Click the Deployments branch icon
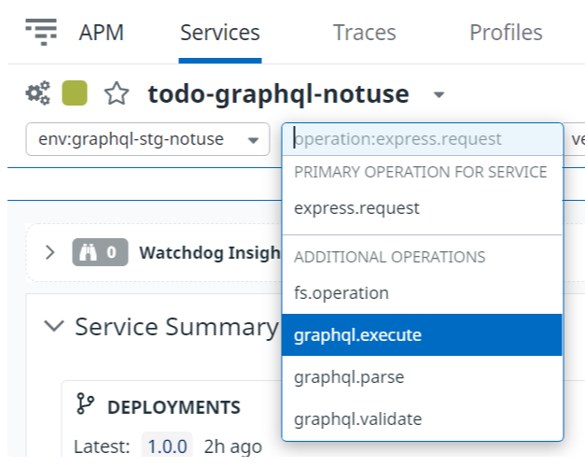Viewport: 585px width, 467px height. tap(85, 403)
